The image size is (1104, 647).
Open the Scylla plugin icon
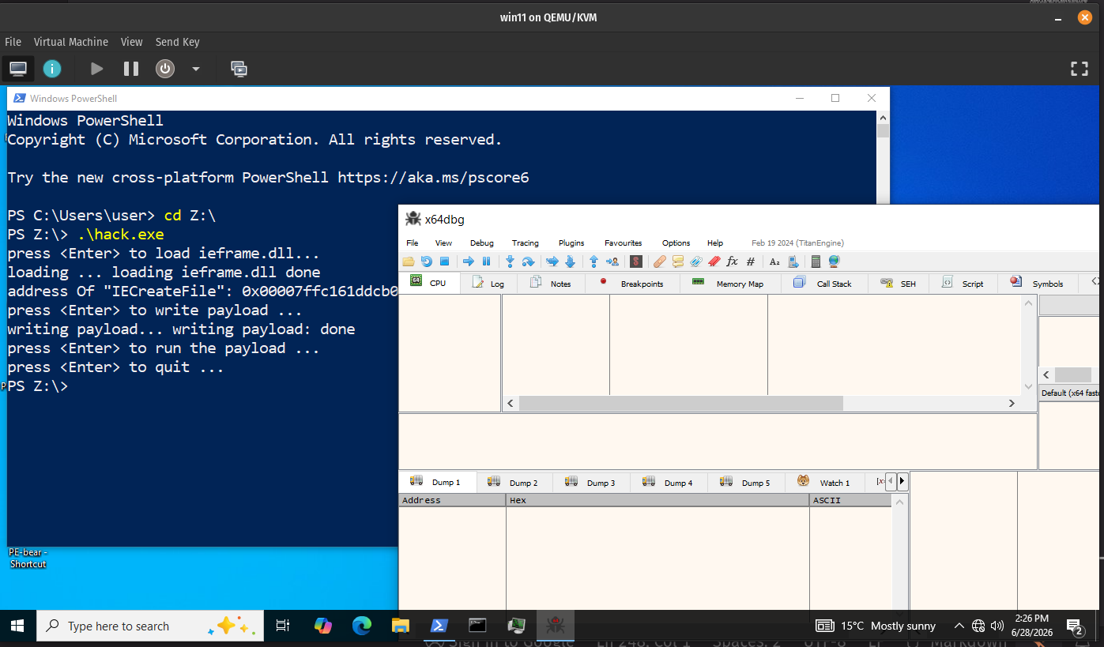[x=636, y=261]
